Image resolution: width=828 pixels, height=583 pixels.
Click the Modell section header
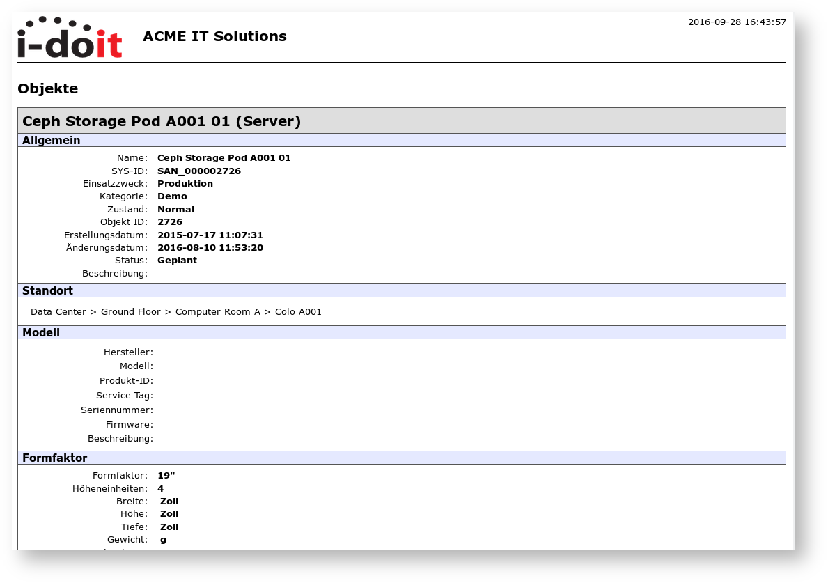(41, 333)
